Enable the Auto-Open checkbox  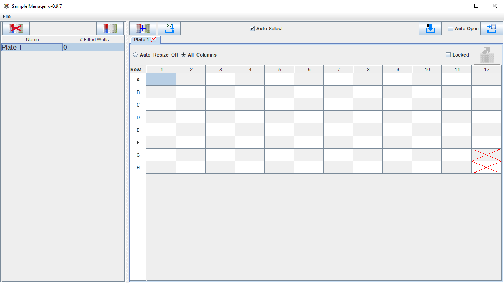click(x=451, y=29)
